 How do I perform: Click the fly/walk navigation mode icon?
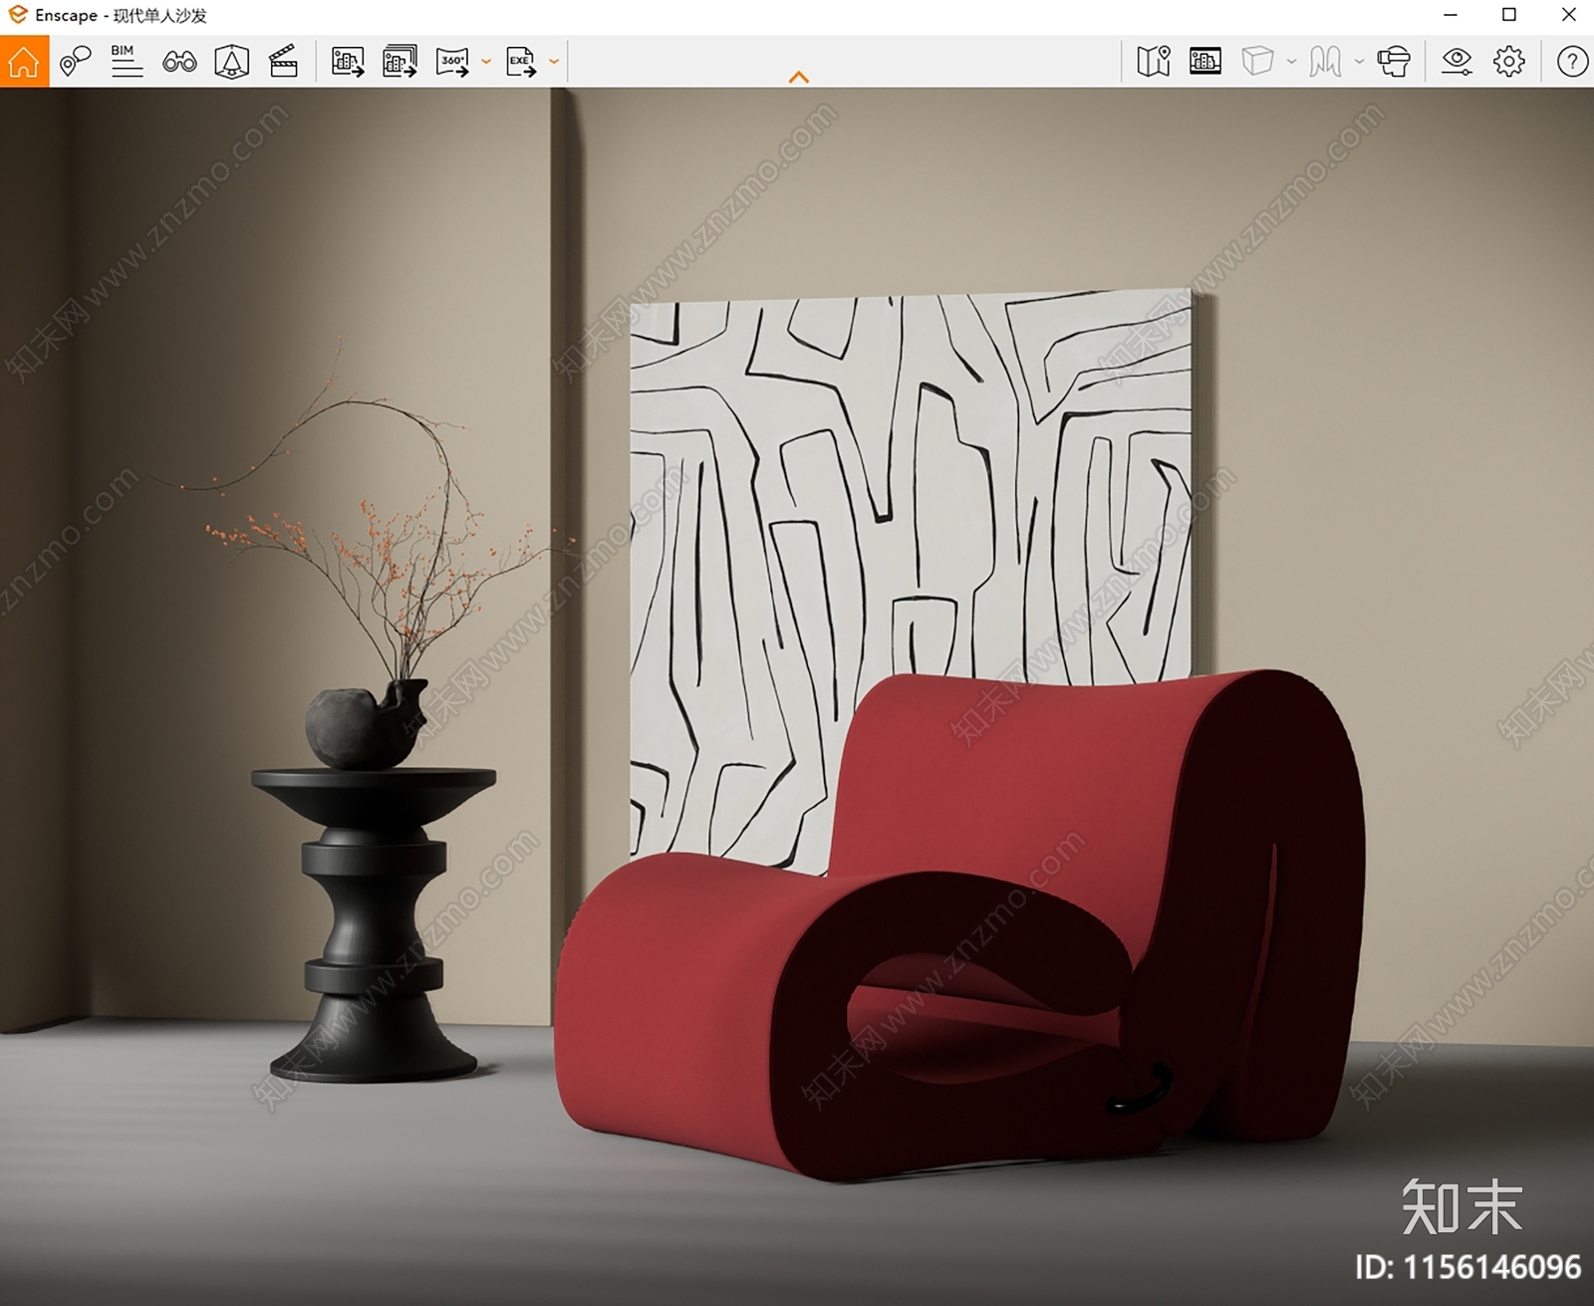point(1325,62)
